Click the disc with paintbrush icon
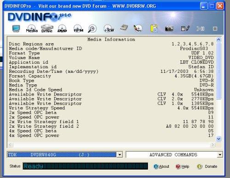This screenshot has width=230, height=178. tap(138, 29)
